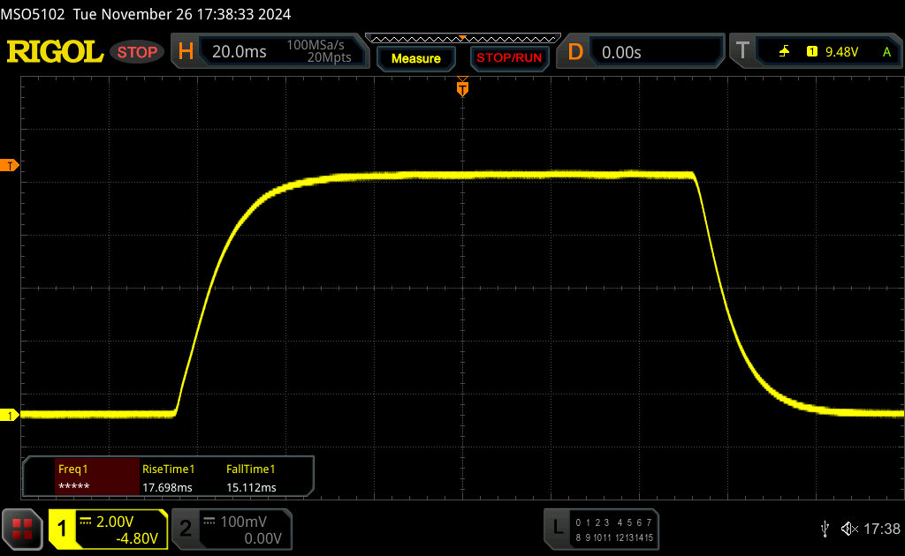The width and height of the screenshot is (905, 556).
Task: Click the orange H horizontal icon
Action: pos(186,52)
